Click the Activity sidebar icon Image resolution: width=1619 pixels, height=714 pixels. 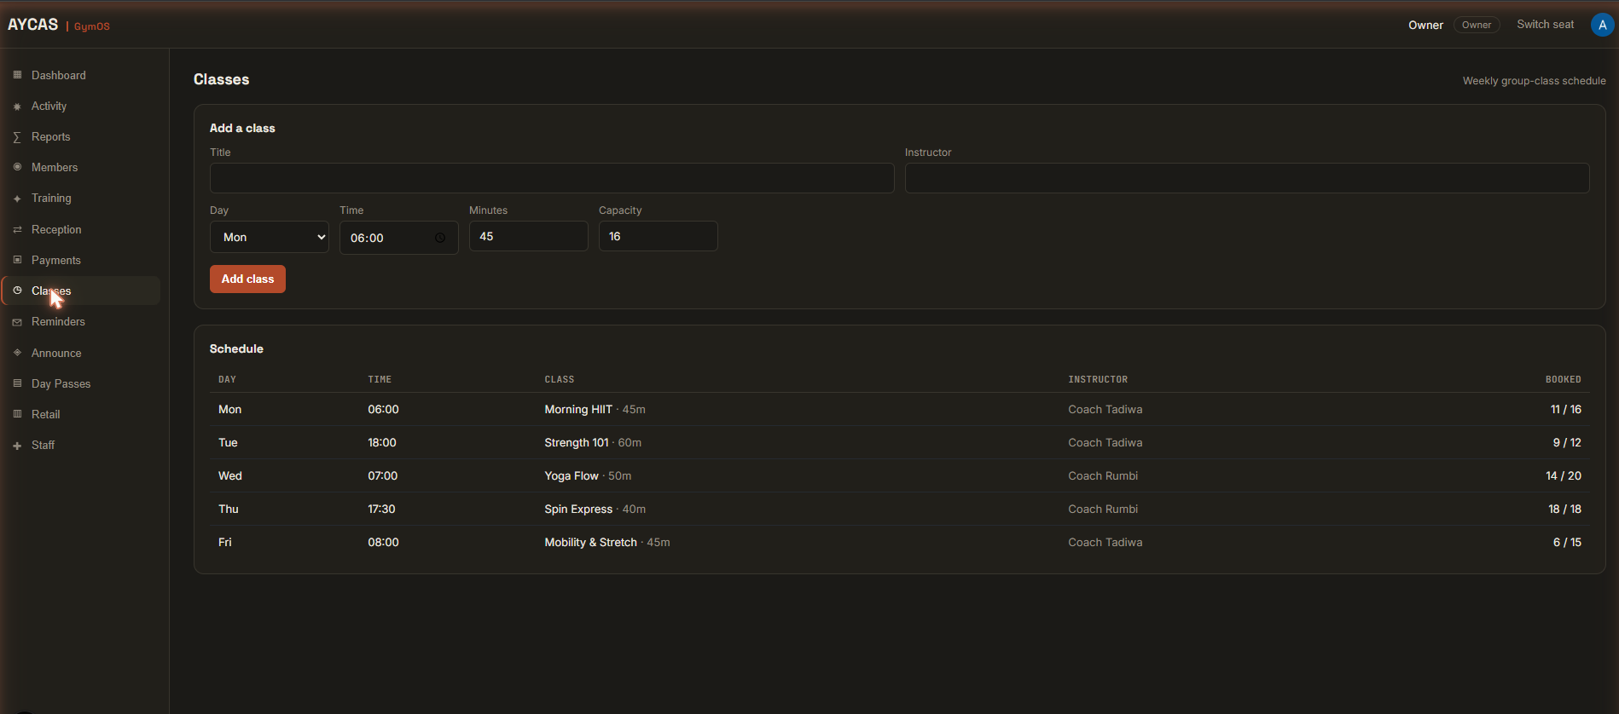17,107
